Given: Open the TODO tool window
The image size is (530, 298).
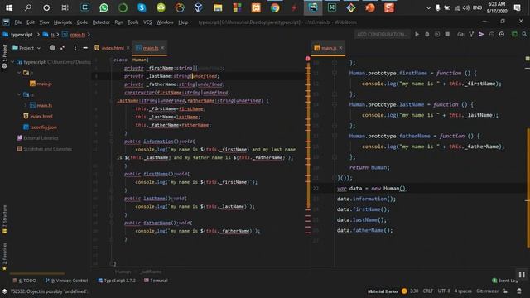Looking at the screenshot, I should coord(24,281).
